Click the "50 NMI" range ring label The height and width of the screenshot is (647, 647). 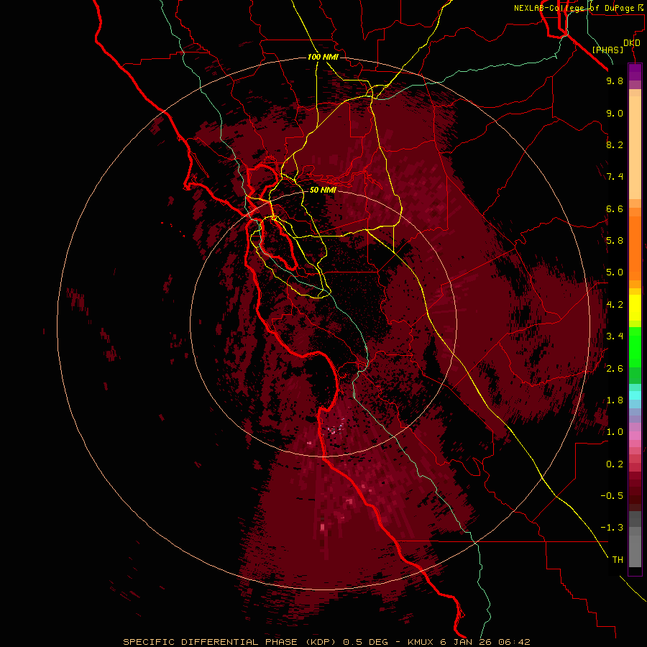[323, 190]
